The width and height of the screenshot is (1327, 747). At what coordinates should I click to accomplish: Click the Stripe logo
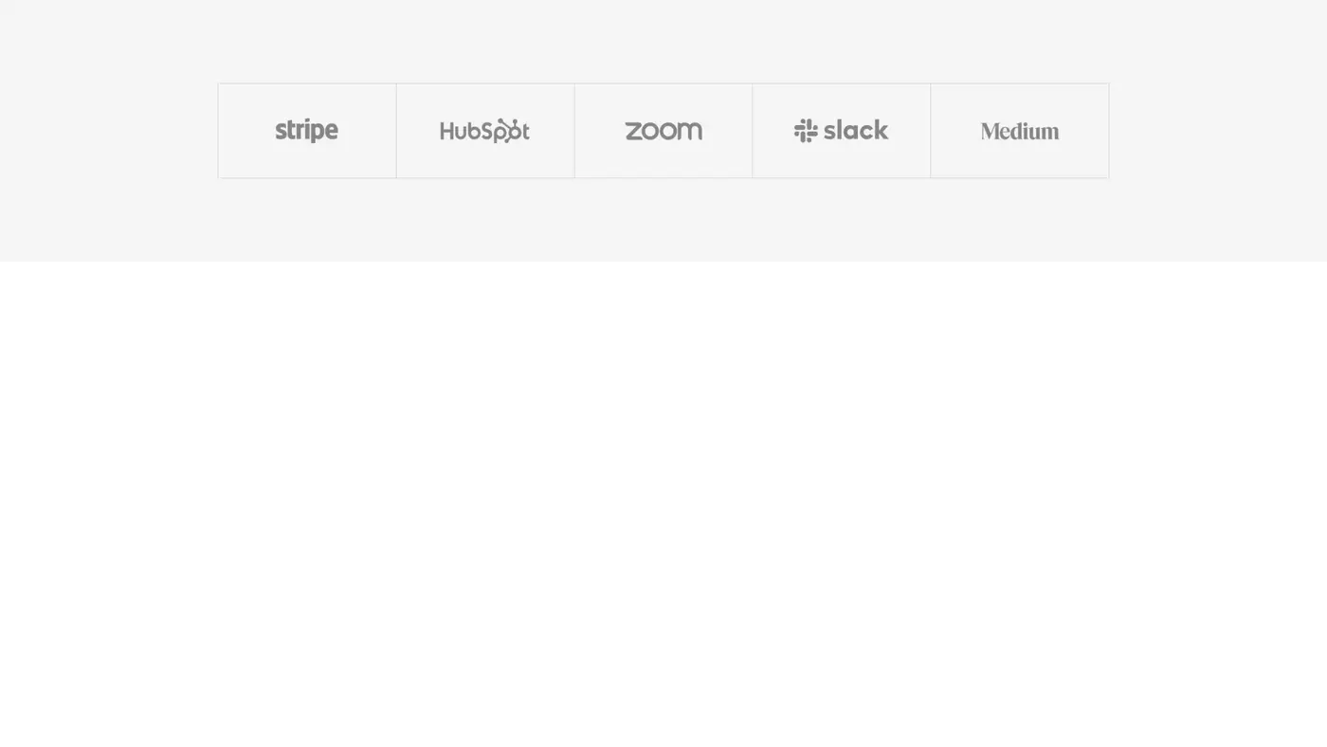(306, 131)
